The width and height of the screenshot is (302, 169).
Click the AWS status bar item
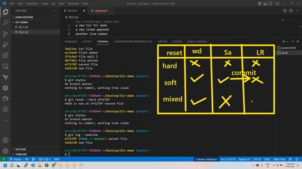click(x=57, y=159)
